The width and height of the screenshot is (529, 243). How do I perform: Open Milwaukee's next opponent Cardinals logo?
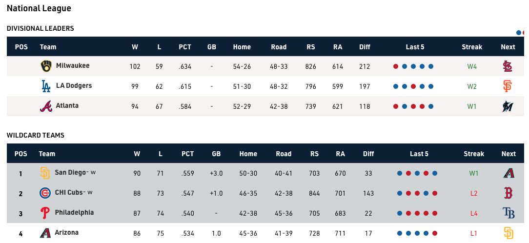[508, 66]
